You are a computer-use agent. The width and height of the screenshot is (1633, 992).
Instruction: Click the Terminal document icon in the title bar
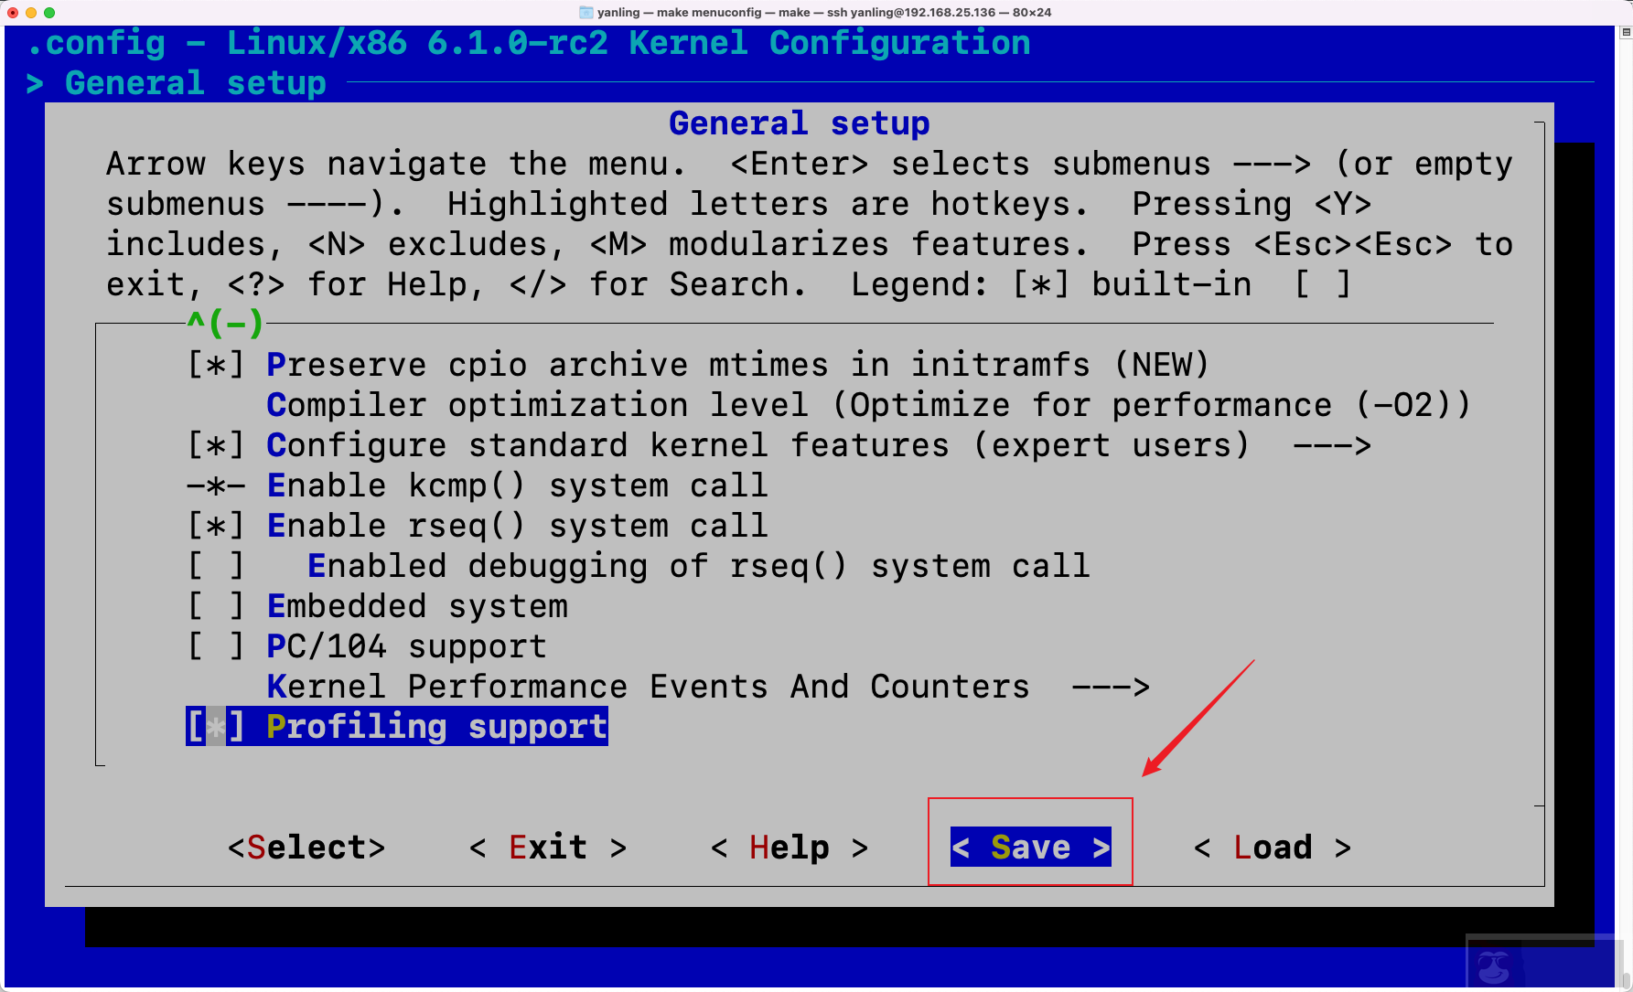click(x=585, y=12)
